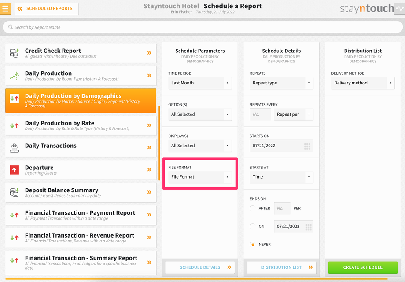Viewport: 405px width, 282px height.
Task: Select Daily Production by Demographics report
Action: [81, 100]
